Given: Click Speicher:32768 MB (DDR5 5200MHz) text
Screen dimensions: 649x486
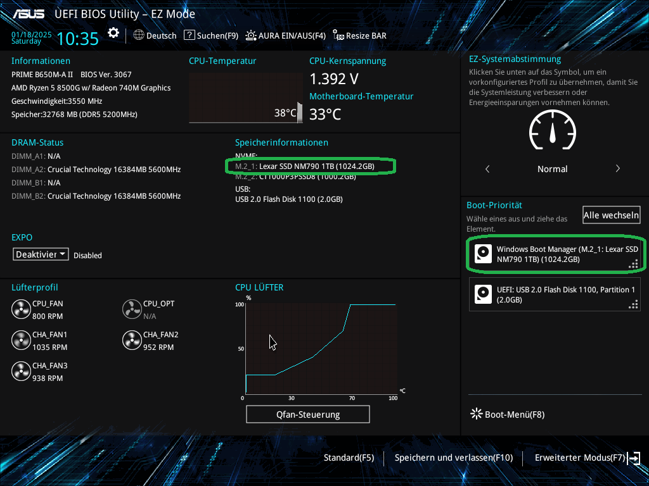Looking at the screenshot, I should click(x=74, y=114).
